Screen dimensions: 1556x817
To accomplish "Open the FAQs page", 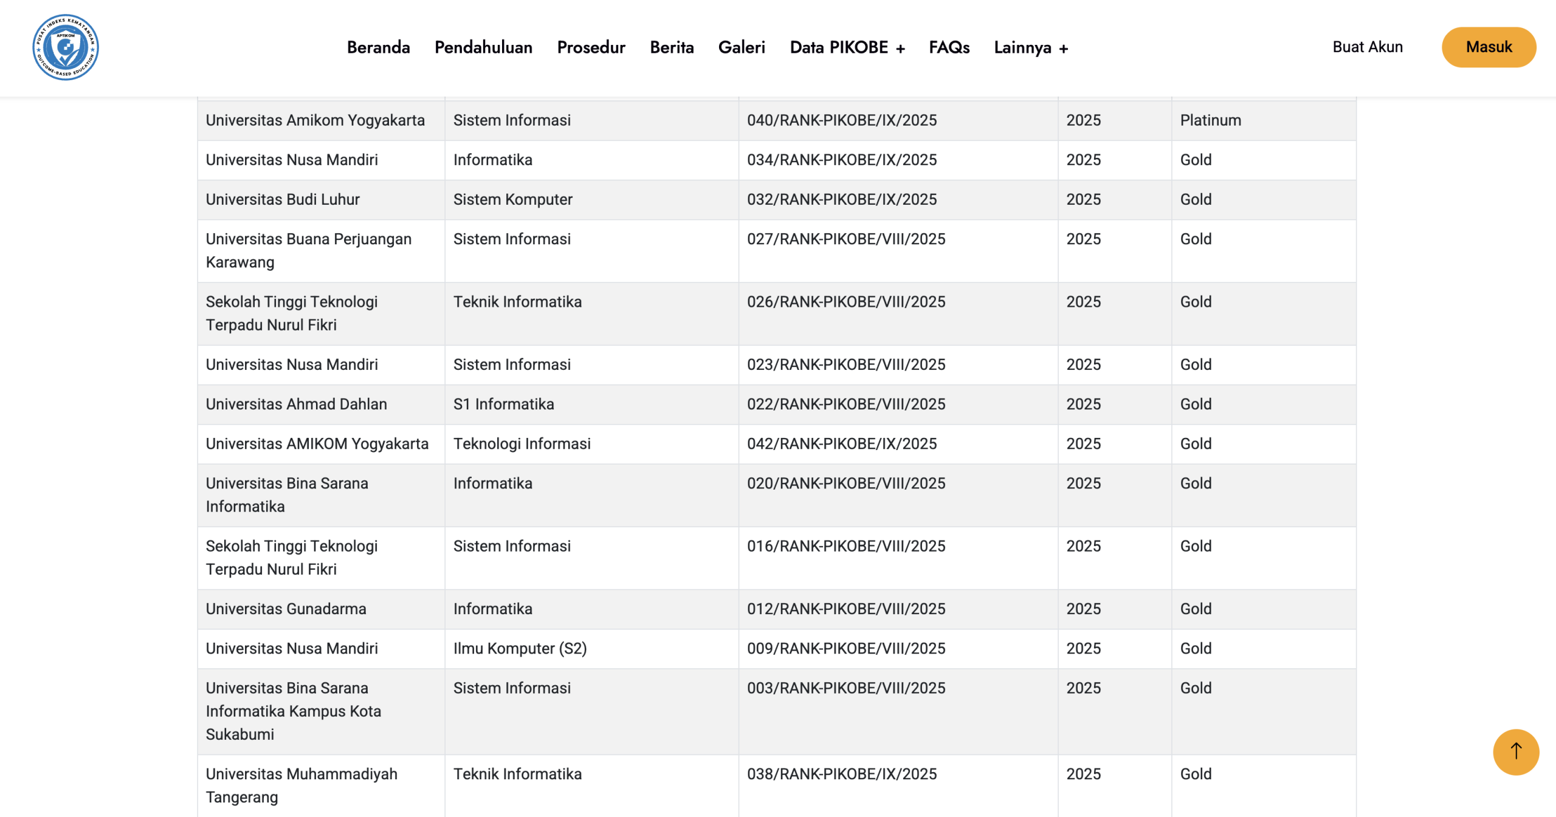I will tap(949, 47).
